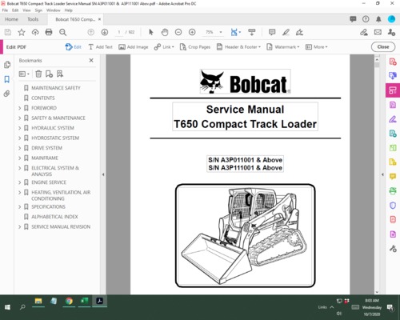Open Excel from the taskbar
This screenshot has height=320, width=400.
tap(84, 301)
